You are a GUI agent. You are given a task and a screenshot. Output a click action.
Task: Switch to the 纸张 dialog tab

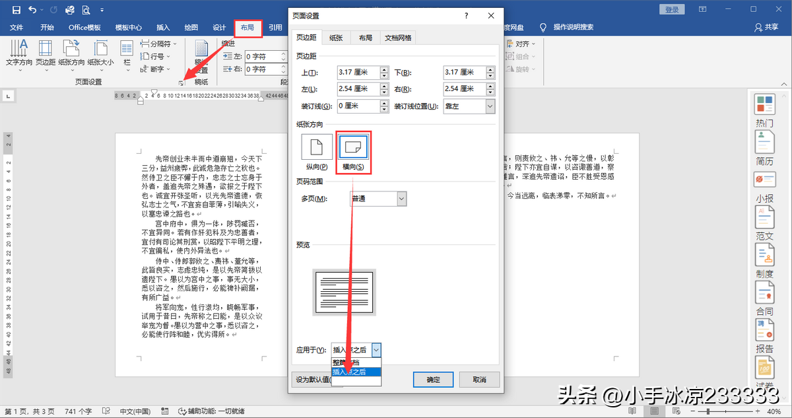[335, 38]
